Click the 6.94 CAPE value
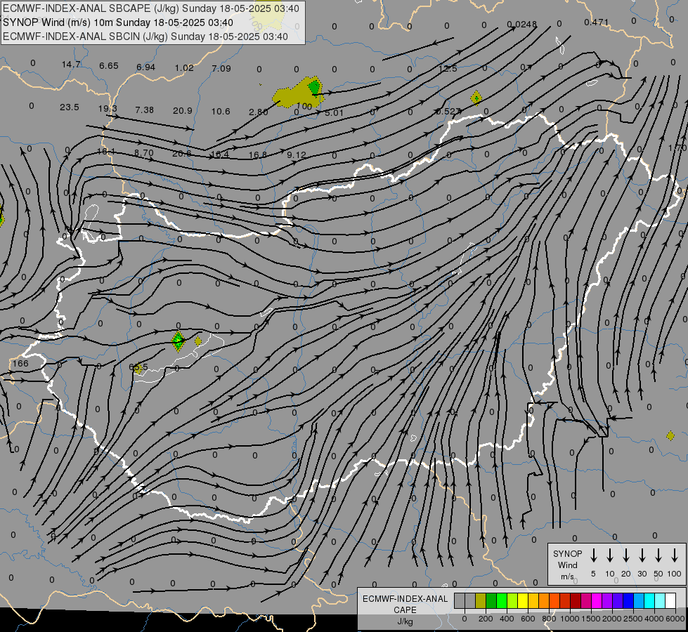 [x=145, y=67]
